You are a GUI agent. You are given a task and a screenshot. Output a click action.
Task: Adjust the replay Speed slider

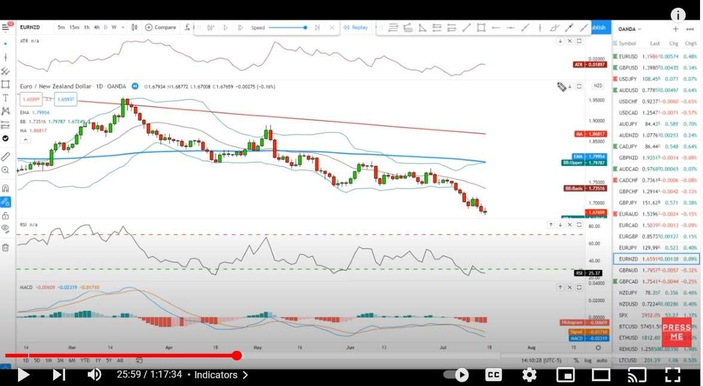click(x=288, y=27)
